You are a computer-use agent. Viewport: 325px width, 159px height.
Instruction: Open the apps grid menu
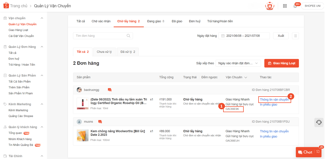(285, 6)
